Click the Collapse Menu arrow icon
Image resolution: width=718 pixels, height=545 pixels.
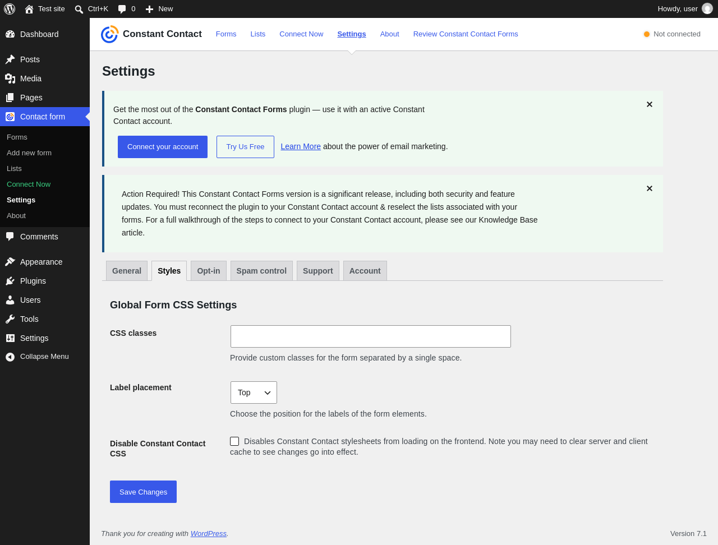pos(10,357)
